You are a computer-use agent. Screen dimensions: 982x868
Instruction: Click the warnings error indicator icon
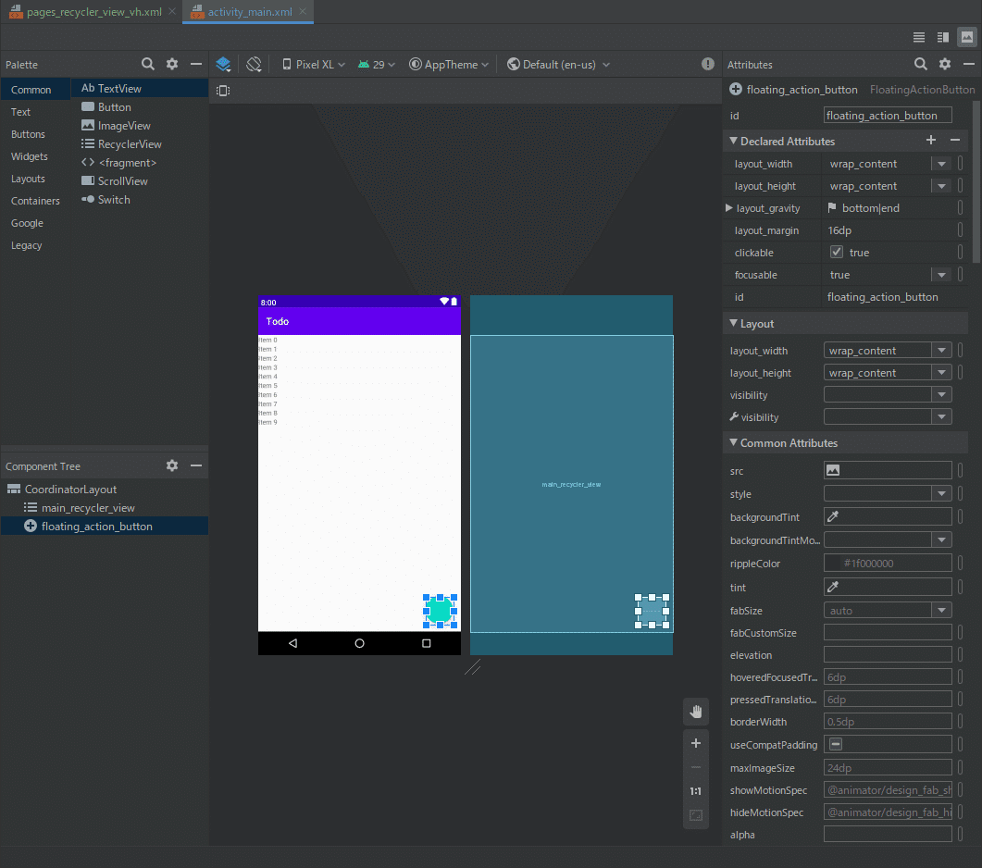click(x=708, y=65)
